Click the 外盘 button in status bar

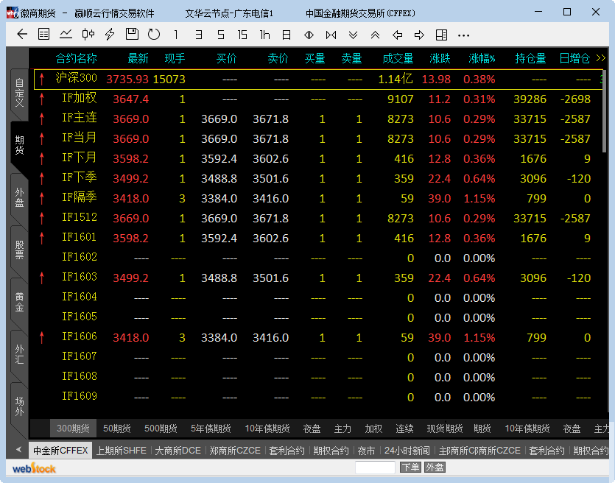coord(435,468)
